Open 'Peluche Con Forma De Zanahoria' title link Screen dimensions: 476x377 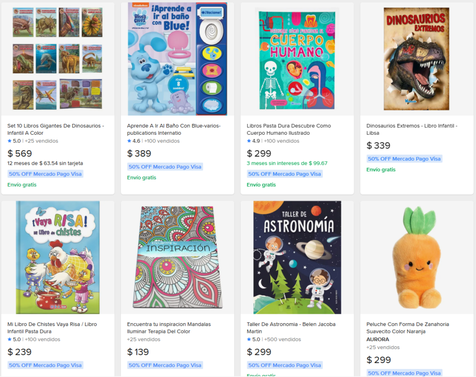407,328
